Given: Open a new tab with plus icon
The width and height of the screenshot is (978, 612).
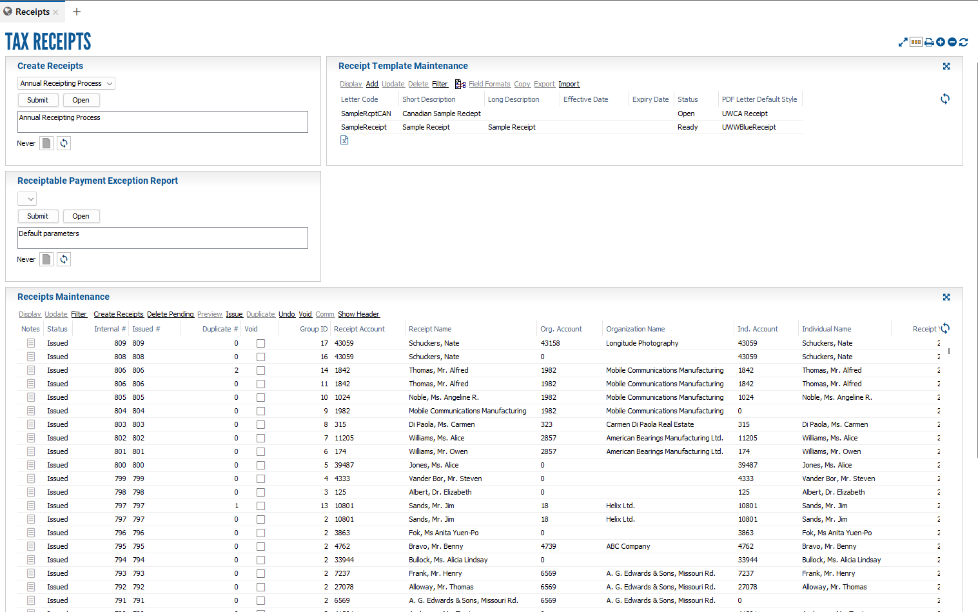Looking at the screenshot, I should [x=77, y=12].
